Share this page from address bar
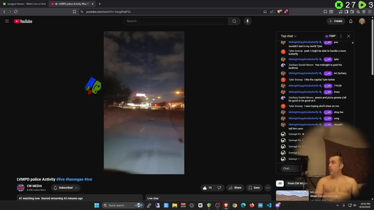The width and height of the screenshot is (374, 210). click(272, 12)
